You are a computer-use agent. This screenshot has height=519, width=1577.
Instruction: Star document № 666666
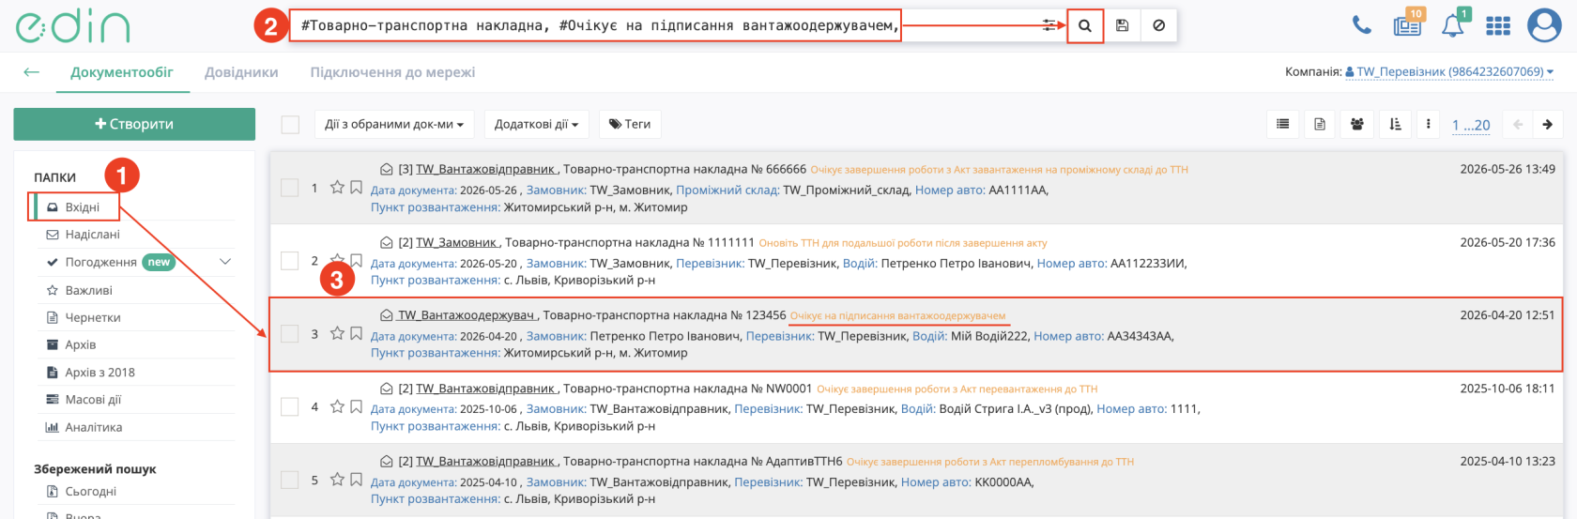[337, 188]
